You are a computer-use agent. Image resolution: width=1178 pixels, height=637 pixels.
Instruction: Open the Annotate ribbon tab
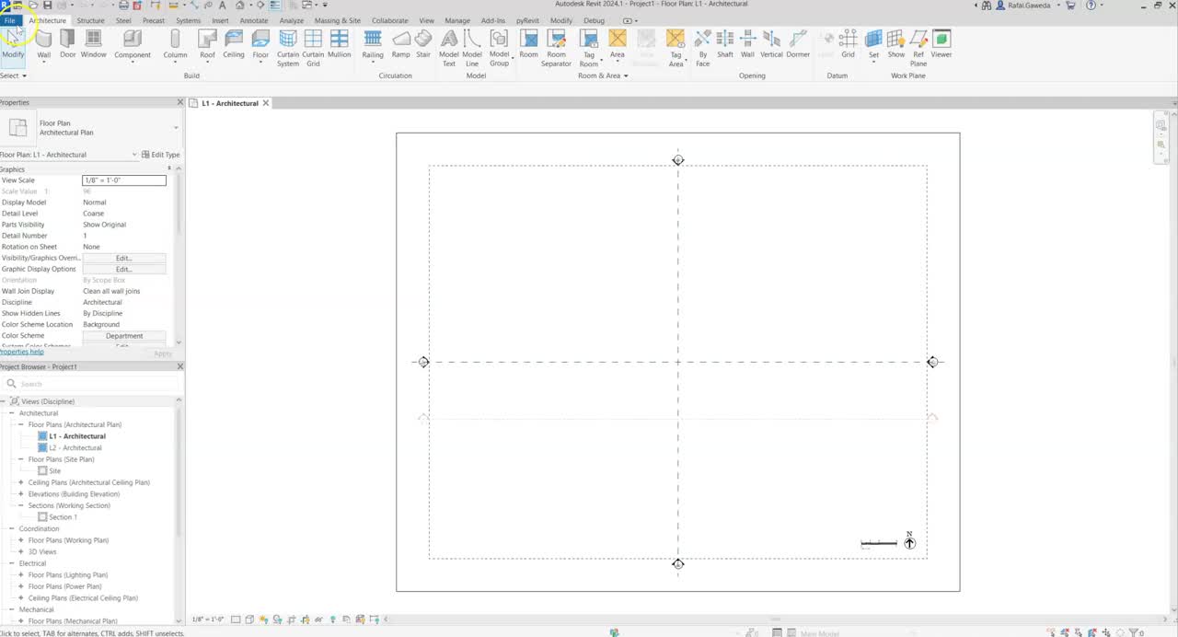point(254,20)
